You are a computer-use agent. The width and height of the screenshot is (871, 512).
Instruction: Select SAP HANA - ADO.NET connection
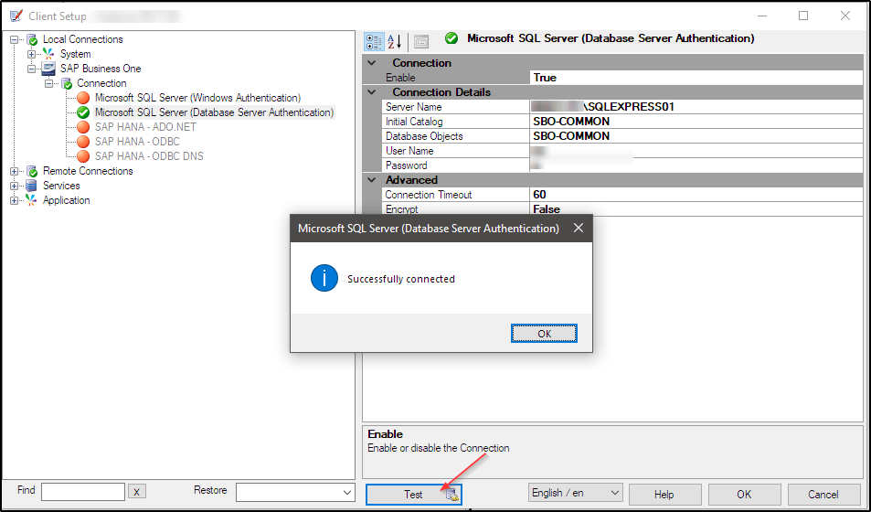145,127
